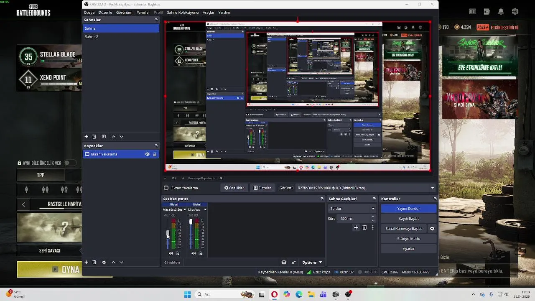The image size is (535, 301).
Task: Open PUBG notifications bell icon
Action: [x=501, y=12]
